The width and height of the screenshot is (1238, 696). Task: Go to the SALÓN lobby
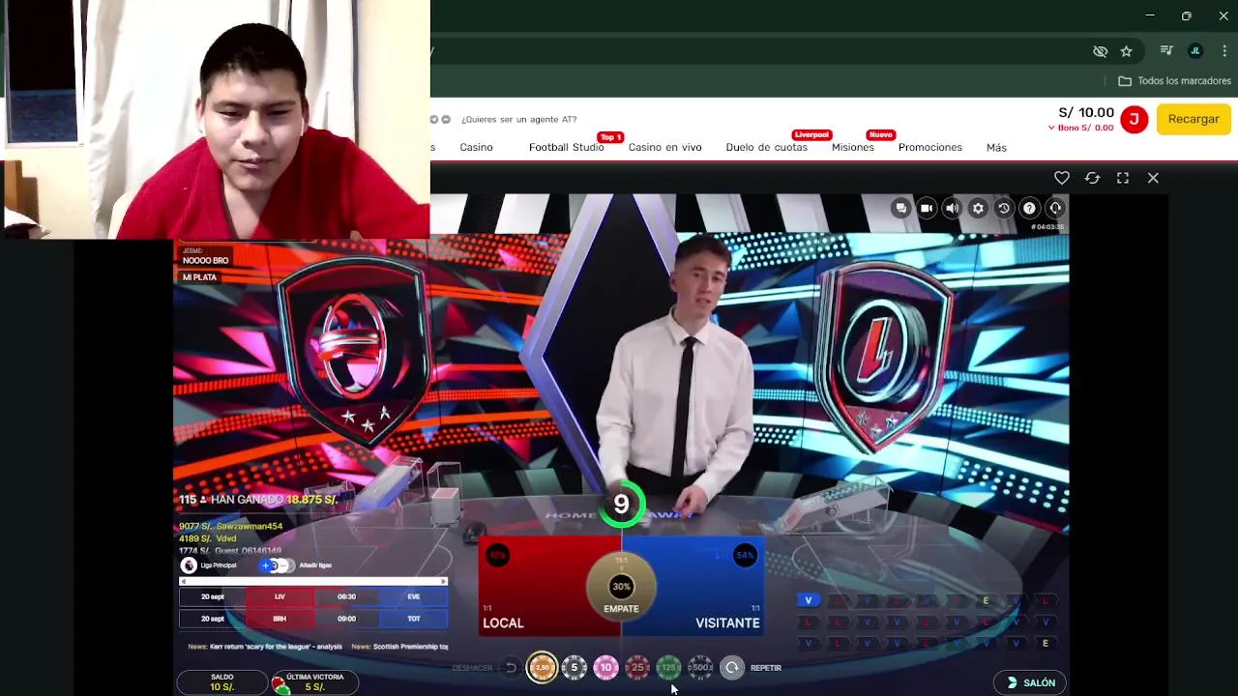click(x=1030, y=682)
